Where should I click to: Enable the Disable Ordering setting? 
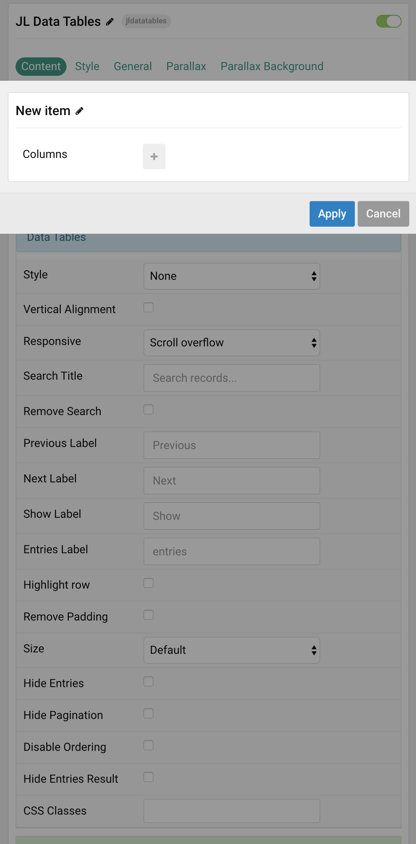[x=148, y=745]
